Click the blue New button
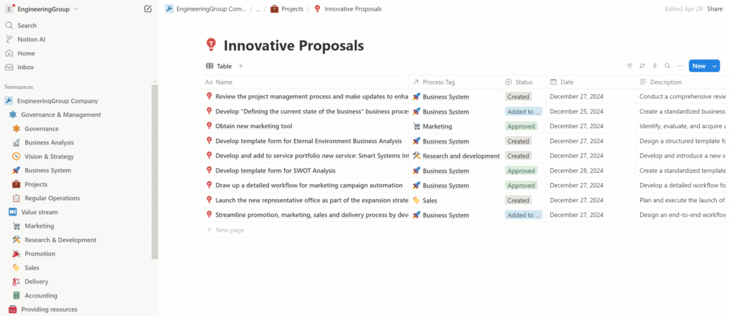Screen dimensions: 729x316 point(698,66)
